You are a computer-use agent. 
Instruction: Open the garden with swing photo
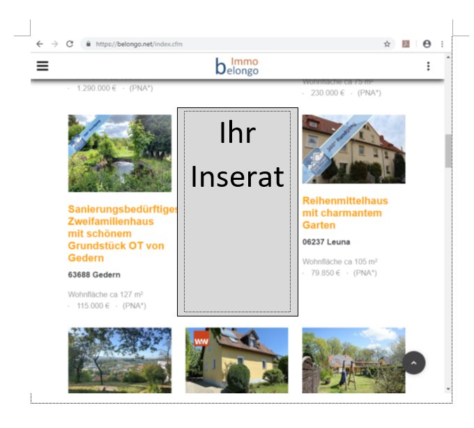tap(353, 360)
